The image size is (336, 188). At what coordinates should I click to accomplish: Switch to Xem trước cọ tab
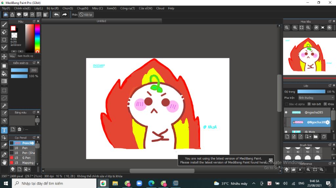(25, 56)
